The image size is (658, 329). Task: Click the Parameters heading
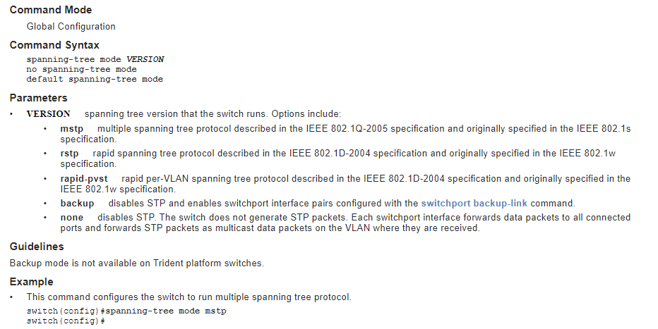[39, 98]
